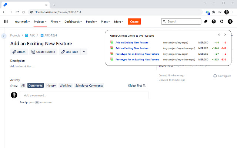The image size is (237, 148).
Task: Switch to the Work log tab
Action: pyautogui.click(x=66, y=85)
